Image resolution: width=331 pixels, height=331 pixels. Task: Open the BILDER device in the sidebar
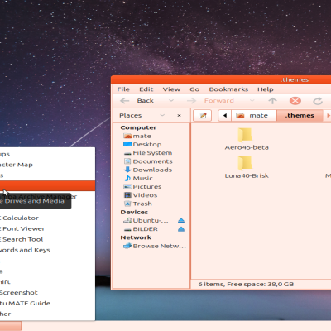(141, 229)
